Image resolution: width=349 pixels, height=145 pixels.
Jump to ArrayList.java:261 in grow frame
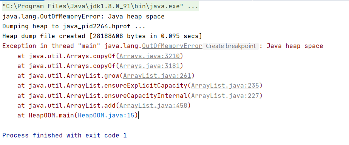click(157, 76)
